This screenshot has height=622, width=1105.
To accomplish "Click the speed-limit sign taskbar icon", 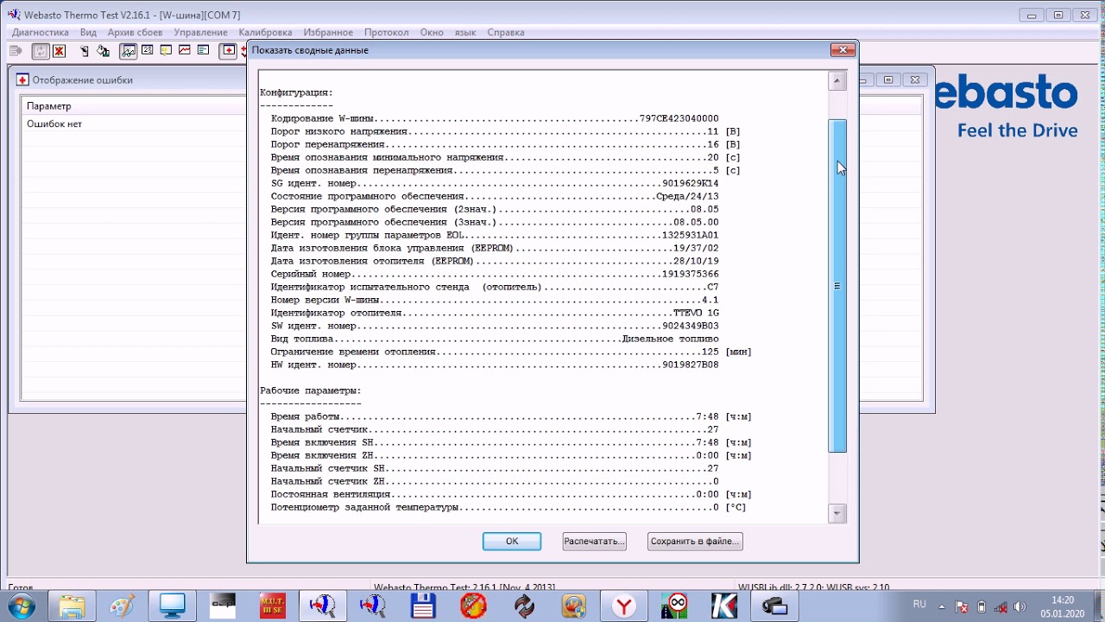I will click(674, 606).
